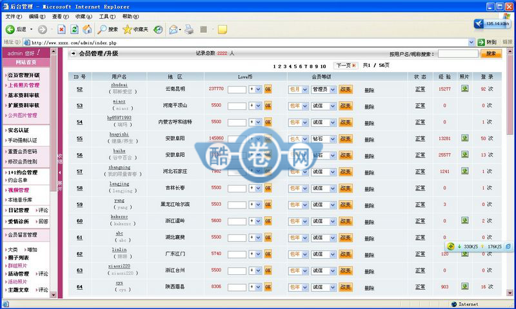Click the OK button in row ID 54
Image resolution: width=516 pixels, height=309 pixels.
click(x=268, y=122)
